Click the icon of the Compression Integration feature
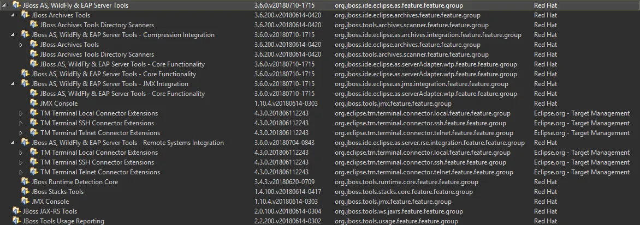 25,34
